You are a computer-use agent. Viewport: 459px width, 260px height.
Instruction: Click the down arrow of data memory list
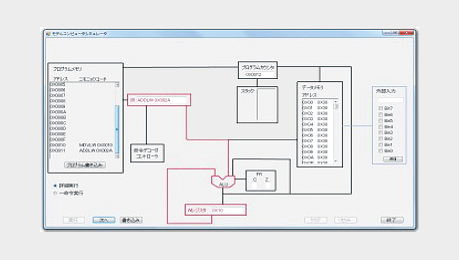pos(336,161)
